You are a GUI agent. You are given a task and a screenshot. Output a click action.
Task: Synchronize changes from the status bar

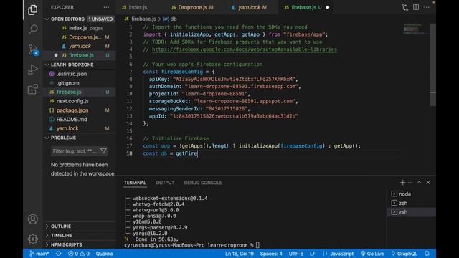tap(59, 254)
